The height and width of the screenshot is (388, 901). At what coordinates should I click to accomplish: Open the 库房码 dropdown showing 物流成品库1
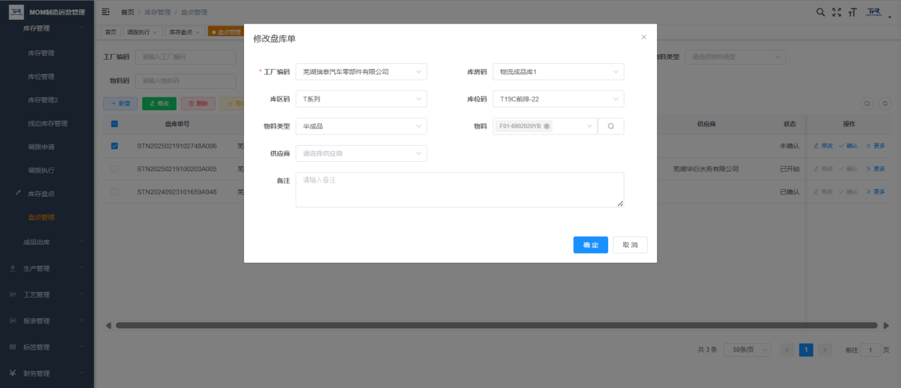pos(558,72)
